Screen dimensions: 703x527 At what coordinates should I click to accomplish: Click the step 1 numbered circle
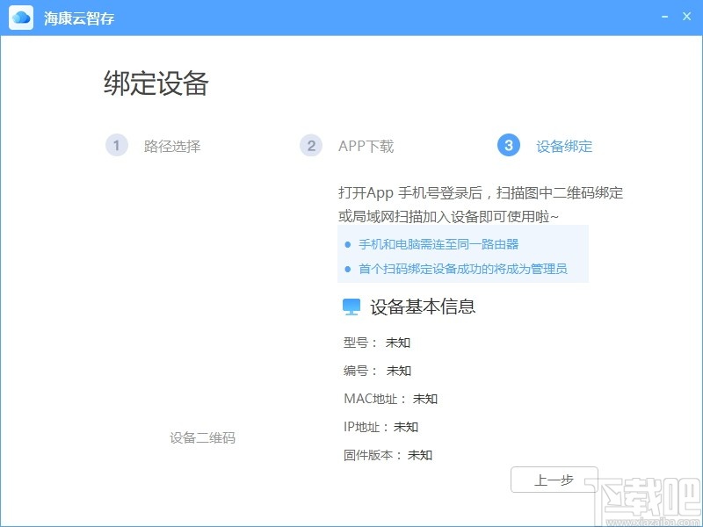pyautogui.click(x=117, y=146)
